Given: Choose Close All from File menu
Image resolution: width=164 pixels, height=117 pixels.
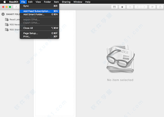Looking at the screenshot, I should (39, 28).
